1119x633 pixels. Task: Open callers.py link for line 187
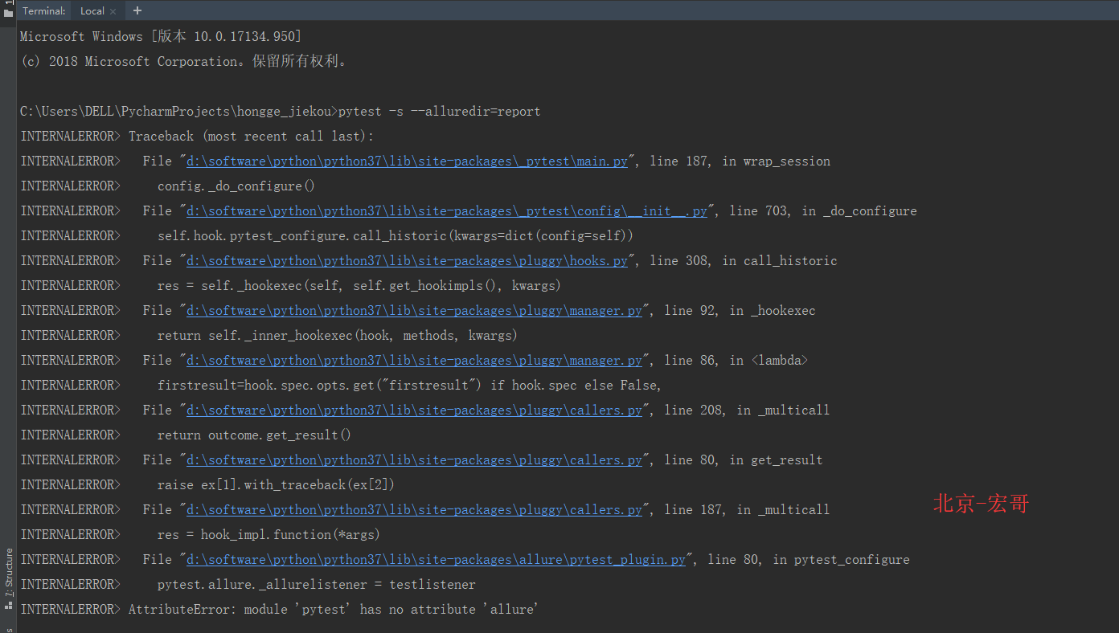click(414, 510)
